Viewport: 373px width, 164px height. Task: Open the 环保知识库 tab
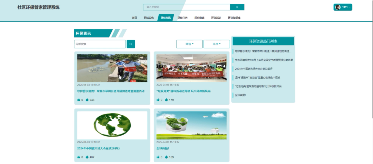tap(234, 18)
